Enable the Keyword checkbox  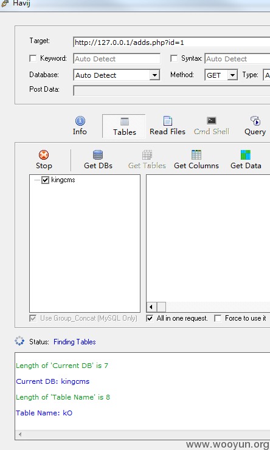33,58
